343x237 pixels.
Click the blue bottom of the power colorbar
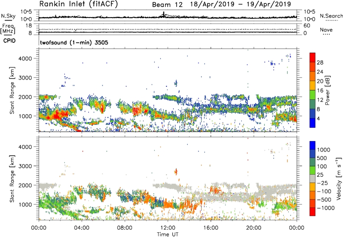313,123
